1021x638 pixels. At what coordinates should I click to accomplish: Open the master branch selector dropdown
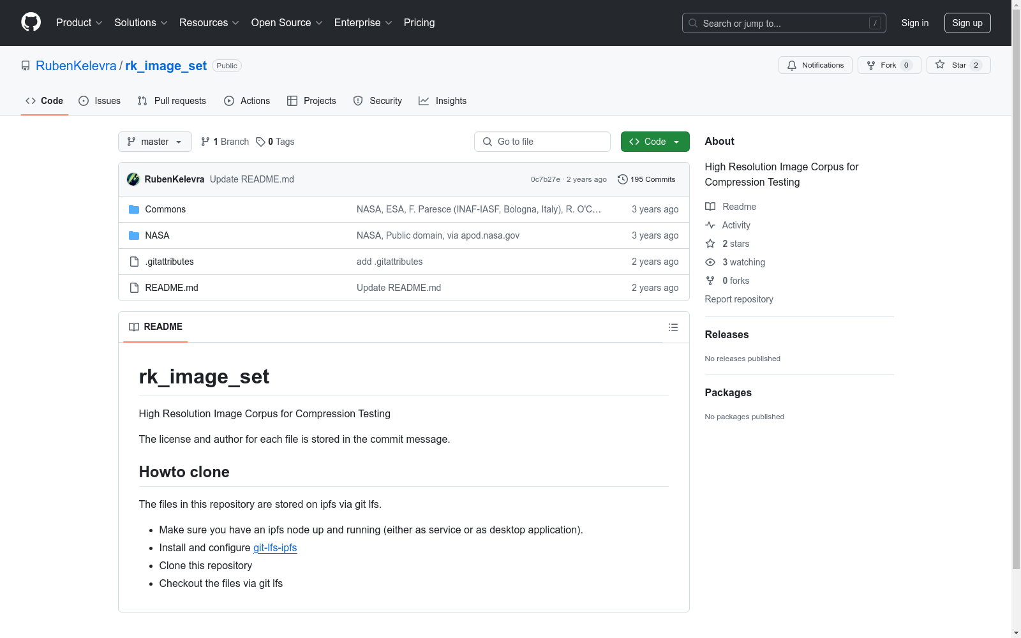(x=155, y=142)
